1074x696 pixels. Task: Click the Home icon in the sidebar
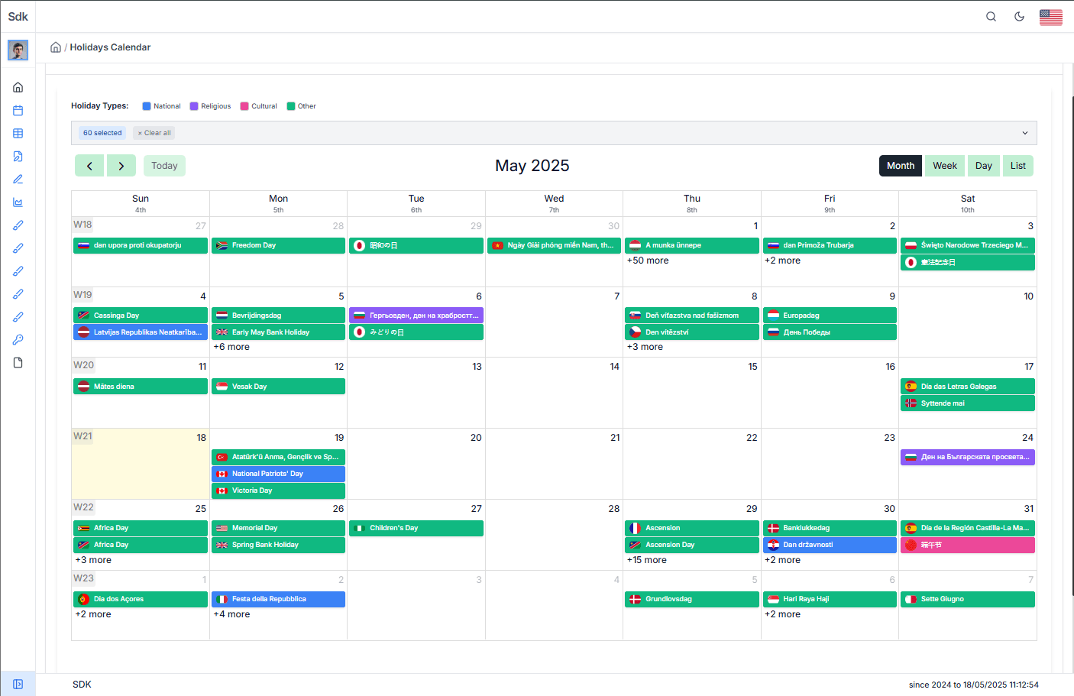[x=18, y=87]
